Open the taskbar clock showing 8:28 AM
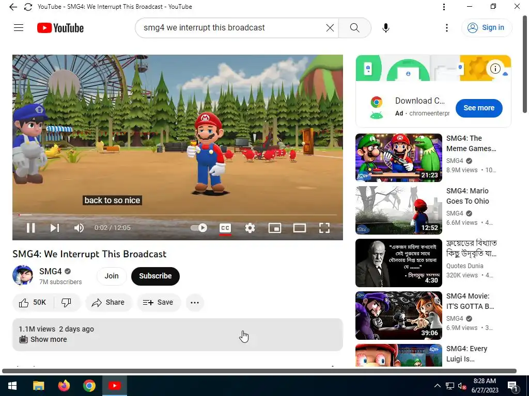The height and width of the screenshot is (396, 529). 485,386
